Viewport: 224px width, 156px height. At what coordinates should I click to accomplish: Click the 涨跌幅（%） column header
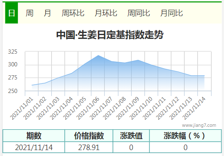click(x=185, y=136)
